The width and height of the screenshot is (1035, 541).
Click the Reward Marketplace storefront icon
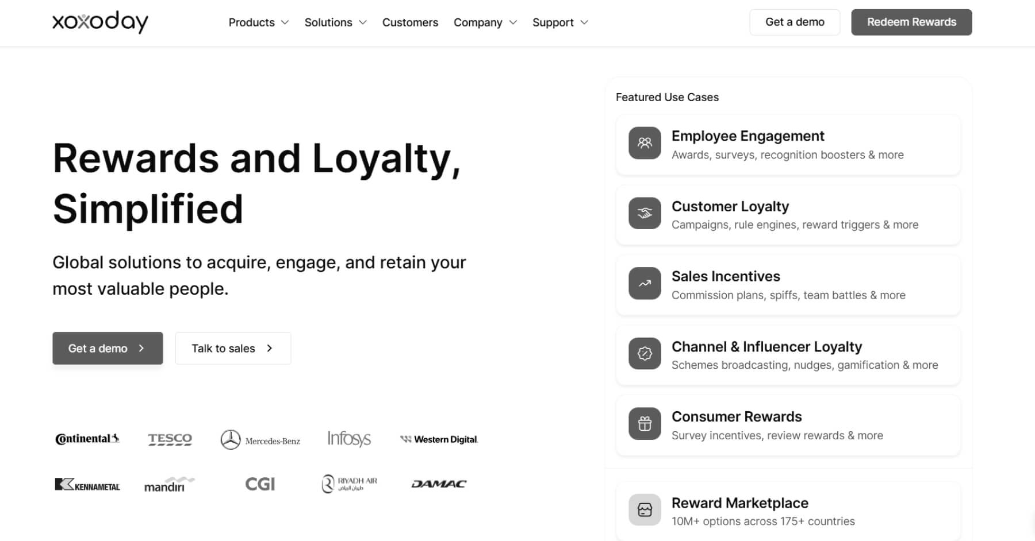tap(645, 509)
